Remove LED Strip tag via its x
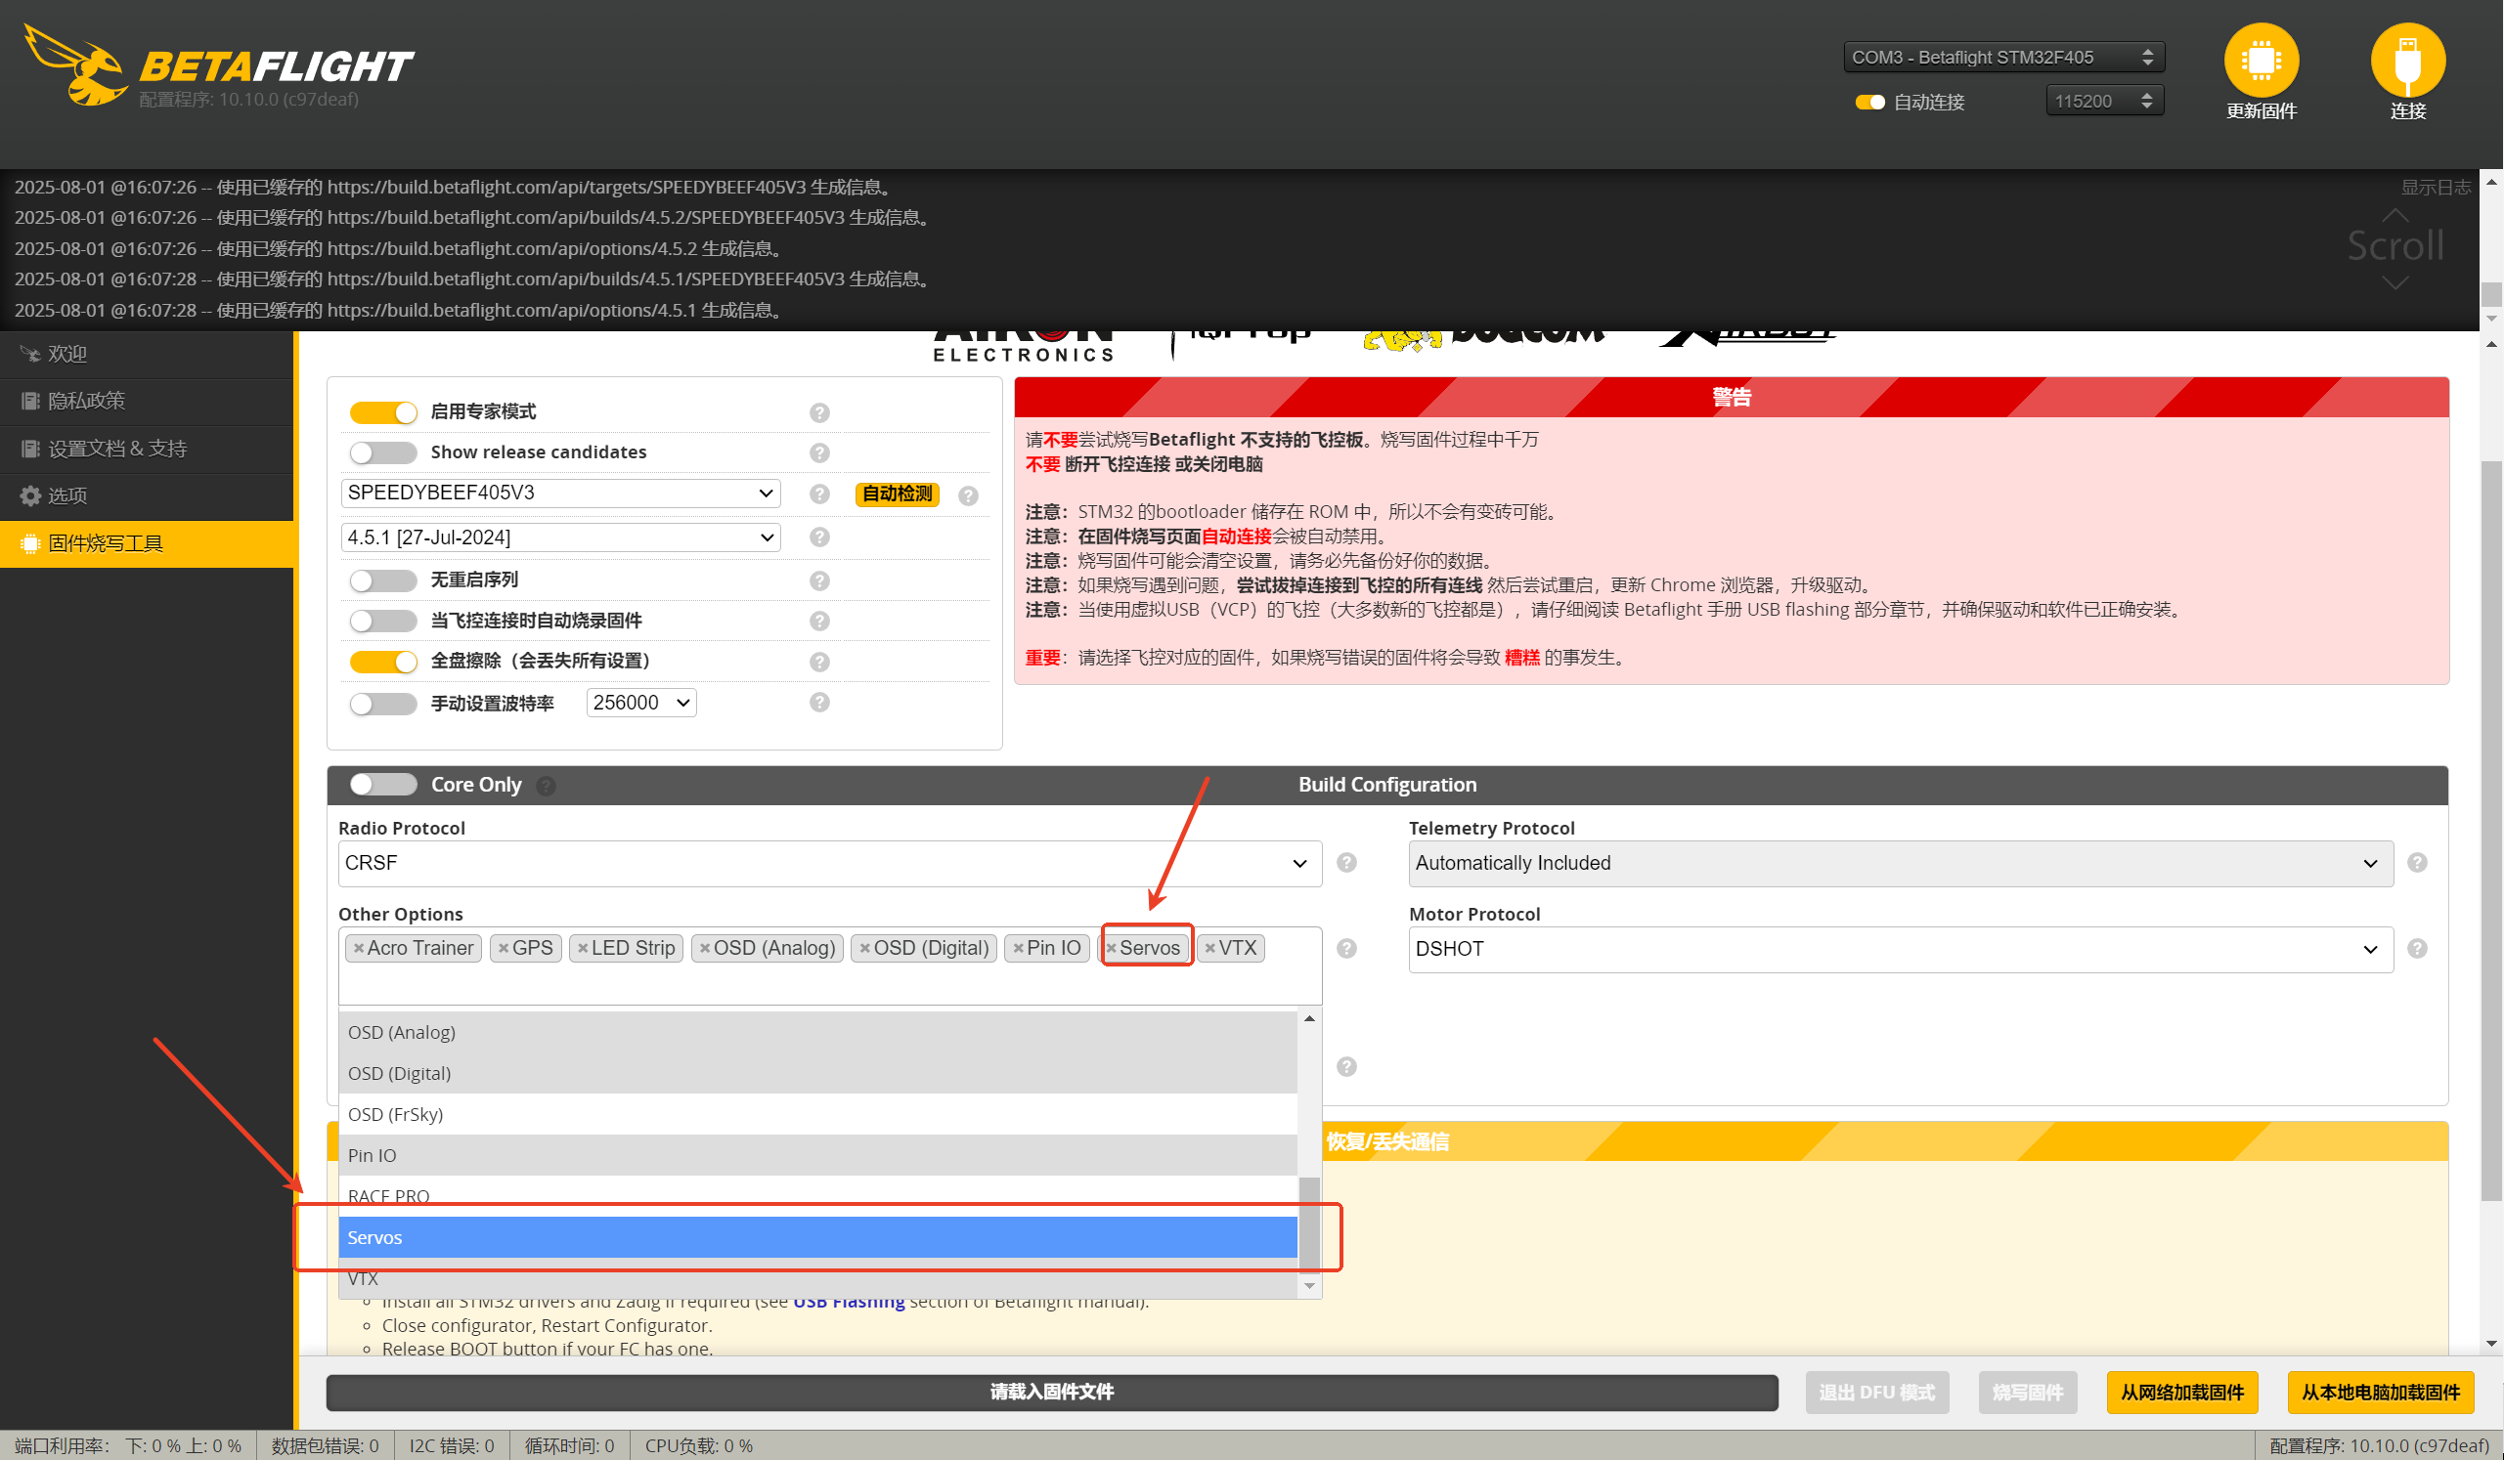The image size is (2504, 1460). [x=584, y=949]
